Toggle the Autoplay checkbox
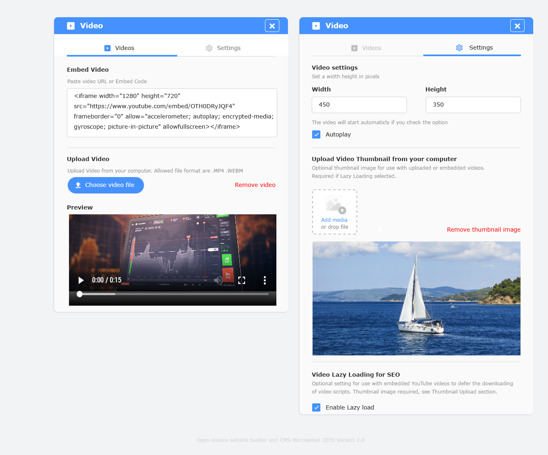The height and width of the screenshot is (455, 548). pyautogui.click(x=316, y=134)
